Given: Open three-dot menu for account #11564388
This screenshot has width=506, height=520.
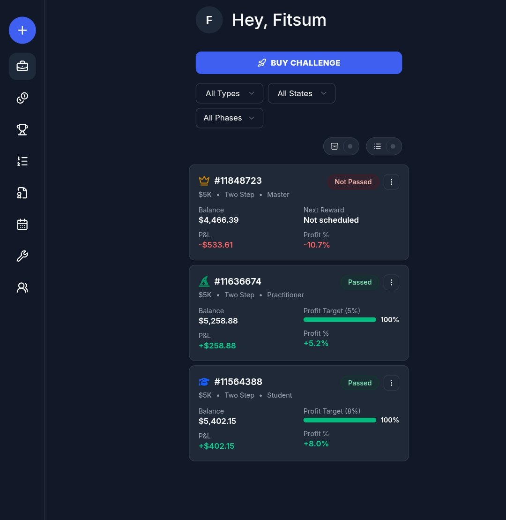Looking at the screenshot, I should click(391, 383).
